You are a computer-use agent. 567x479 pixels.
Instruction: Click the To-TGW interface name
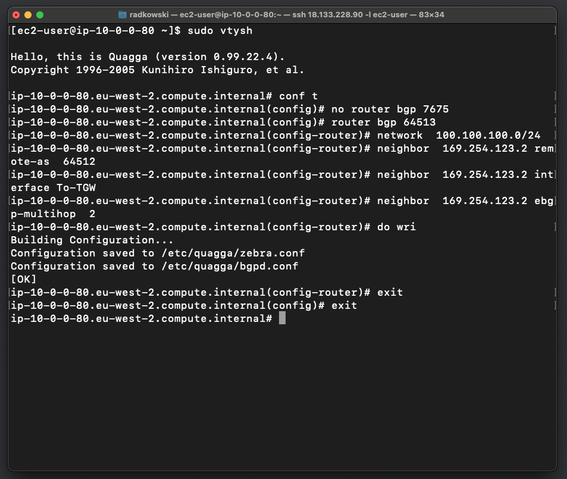pos(76,187)
